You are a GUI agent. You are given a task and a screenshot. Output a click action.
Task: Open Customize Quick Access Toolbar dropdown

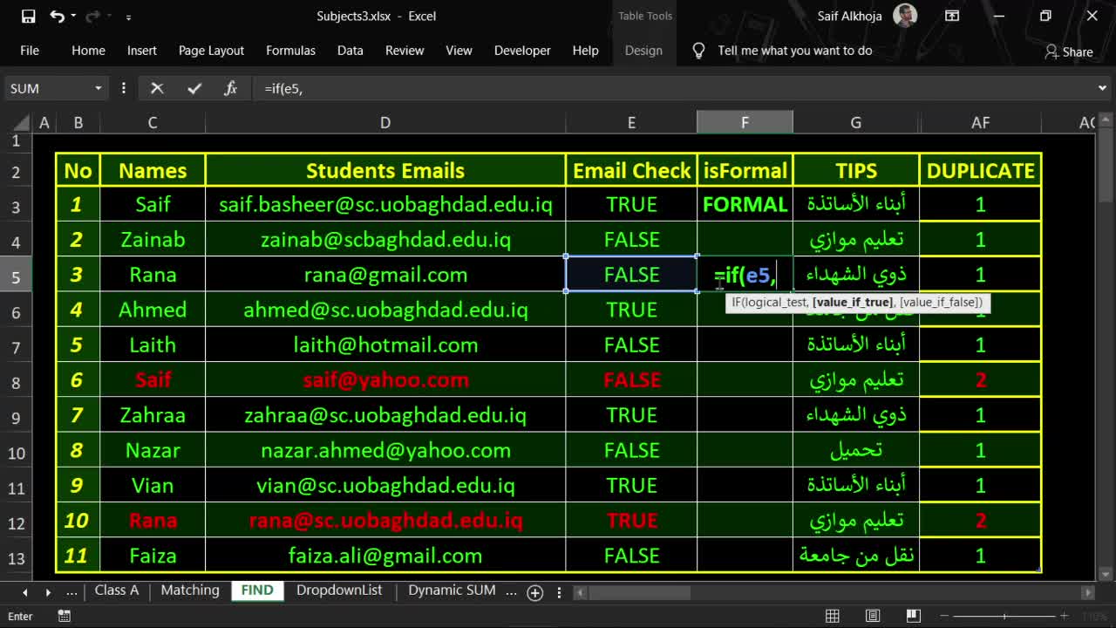tap(128, 17)
